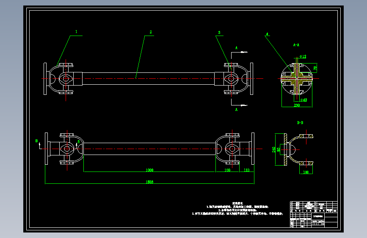Click the A-A cross-section drawing
Viewport: 367px width, 238px height.
297,79
